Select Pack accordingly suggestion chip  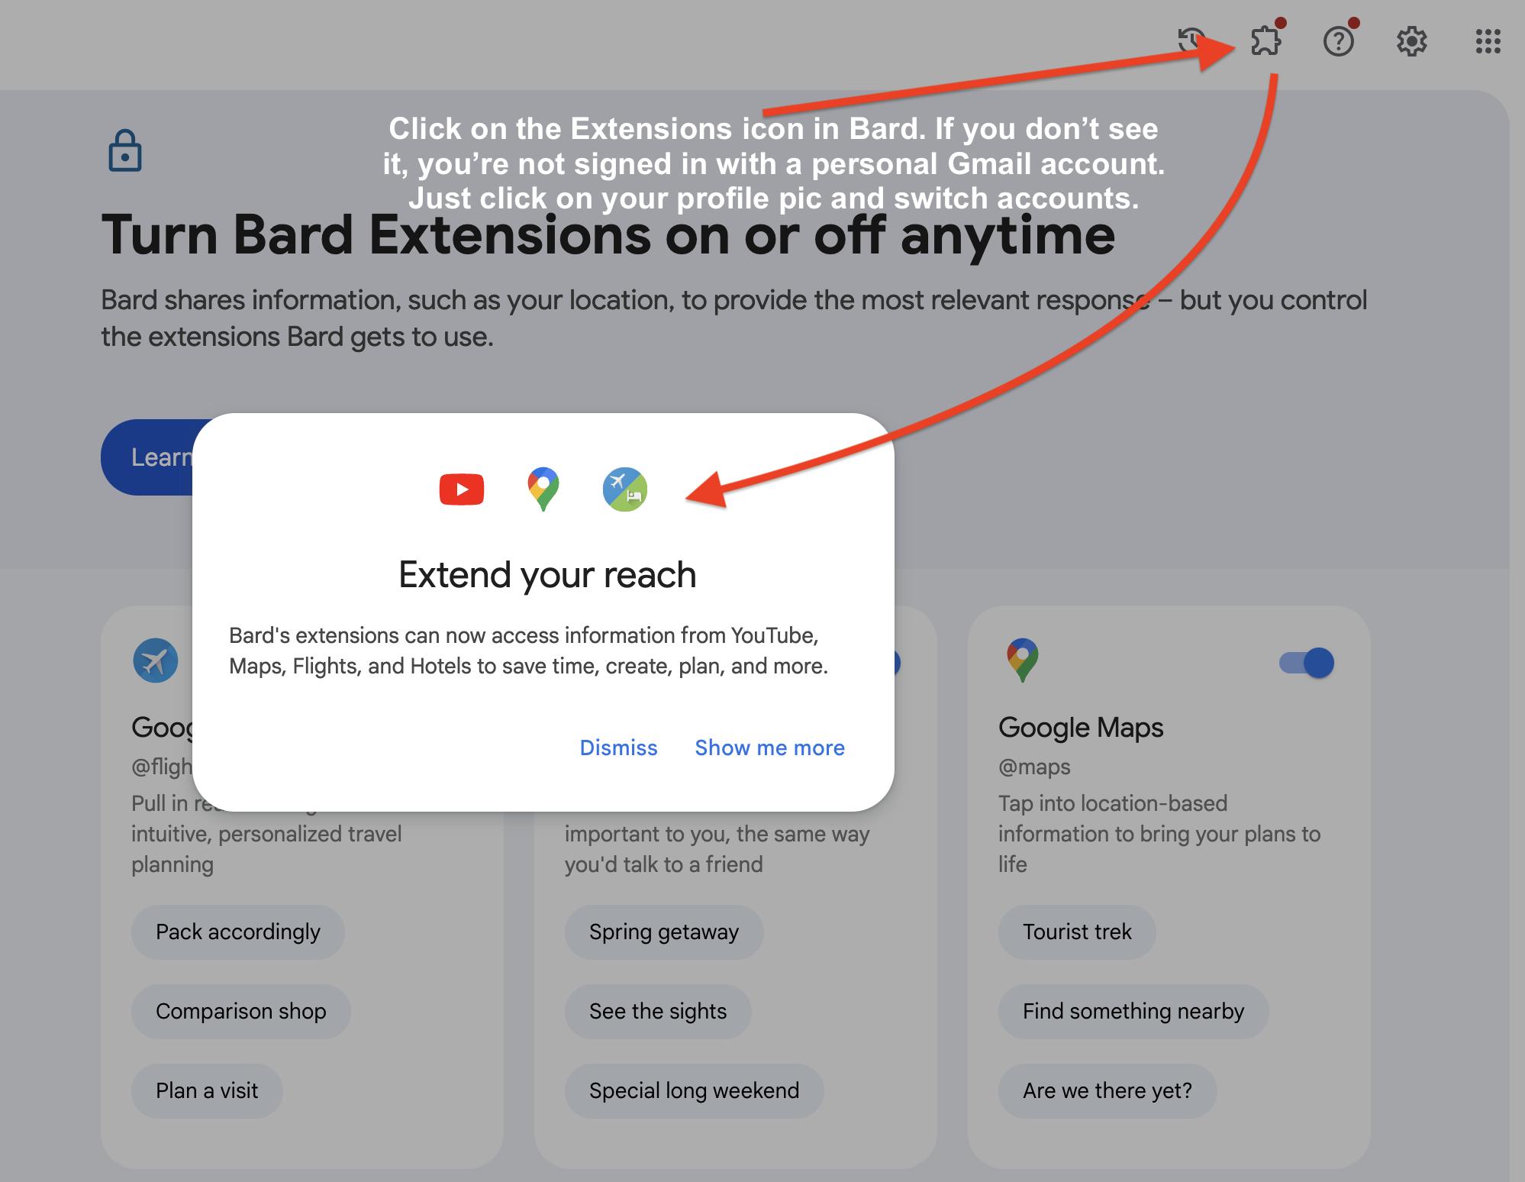pos(237,931)
